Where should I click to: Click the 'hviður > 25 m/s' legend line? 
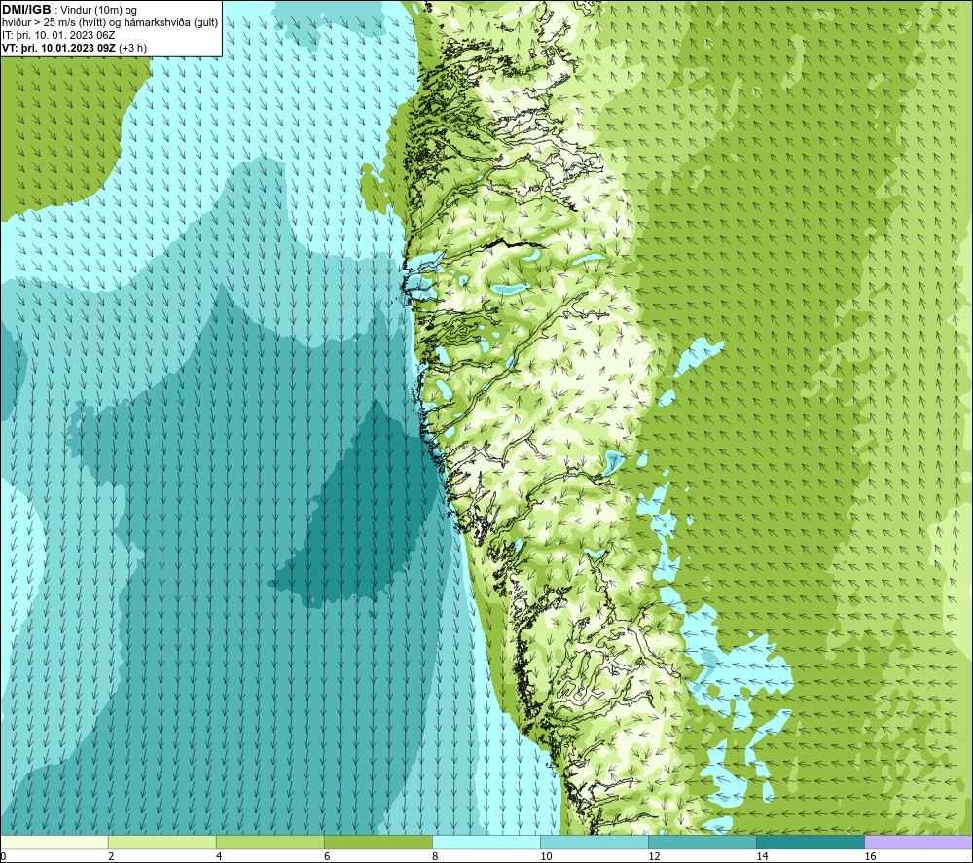point(111,22)
